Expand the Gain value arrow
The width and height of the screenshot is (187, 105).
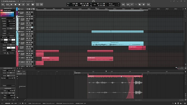click(x=14, y=91)
